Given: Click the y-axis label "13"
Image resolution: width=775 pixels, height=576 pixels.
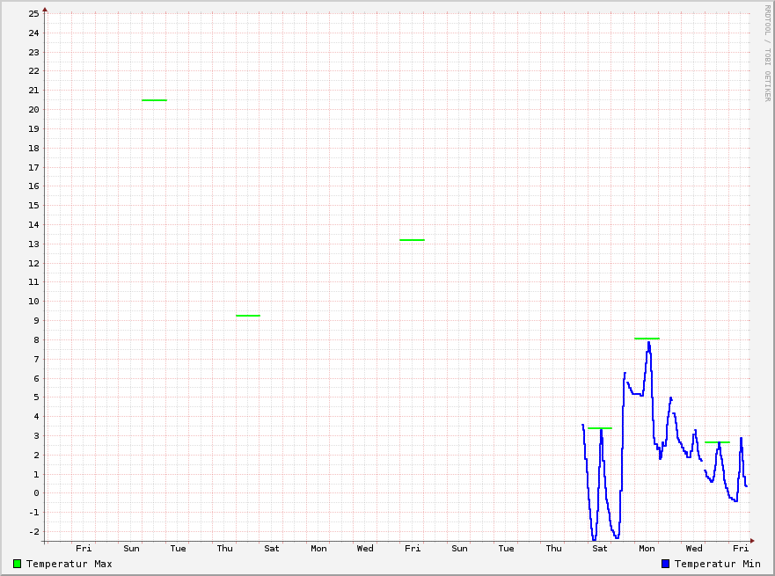Looking at the screenshot, I should coord(33,244).
